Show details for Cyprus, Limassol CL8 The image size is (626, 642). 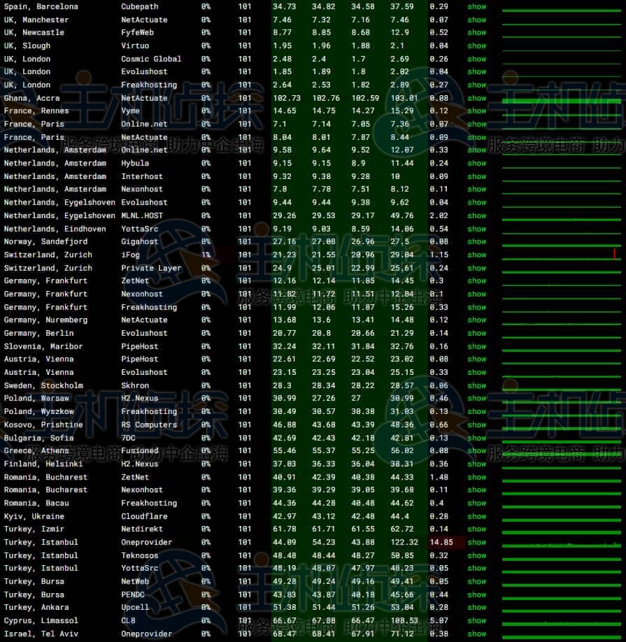(476, 620)
